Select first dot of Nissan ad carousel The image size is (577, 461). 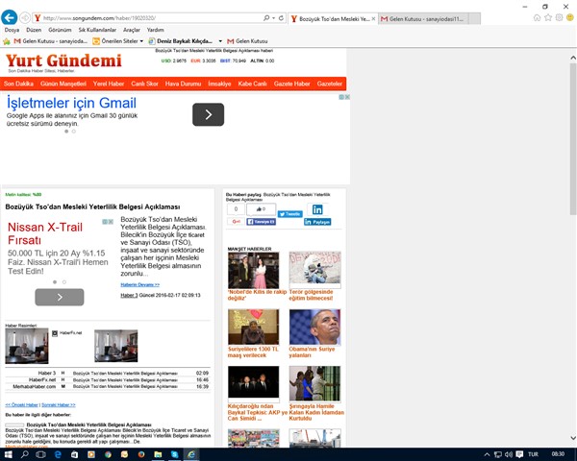tap(55, 282)
